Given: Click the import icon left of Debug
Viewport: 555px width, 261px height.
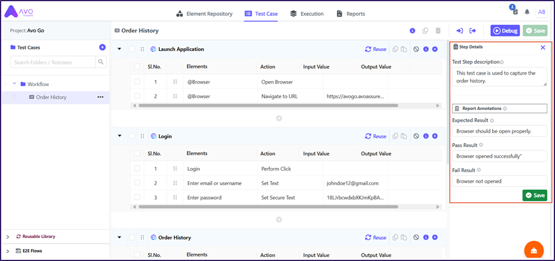Looking at the screenshot, I should pos(460,31).
